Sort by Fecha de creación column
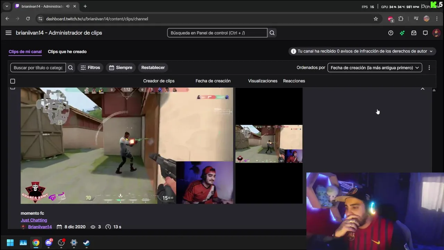The width and height of the screenshot is (444, 250). [x=213, y=81]
